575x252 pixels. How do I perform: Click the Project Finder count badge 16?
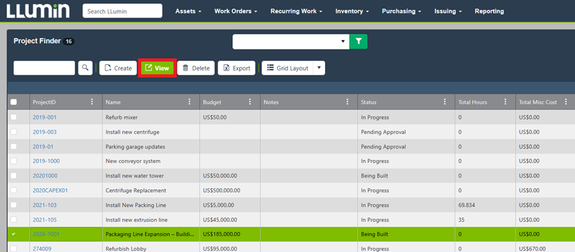point(69,42)
